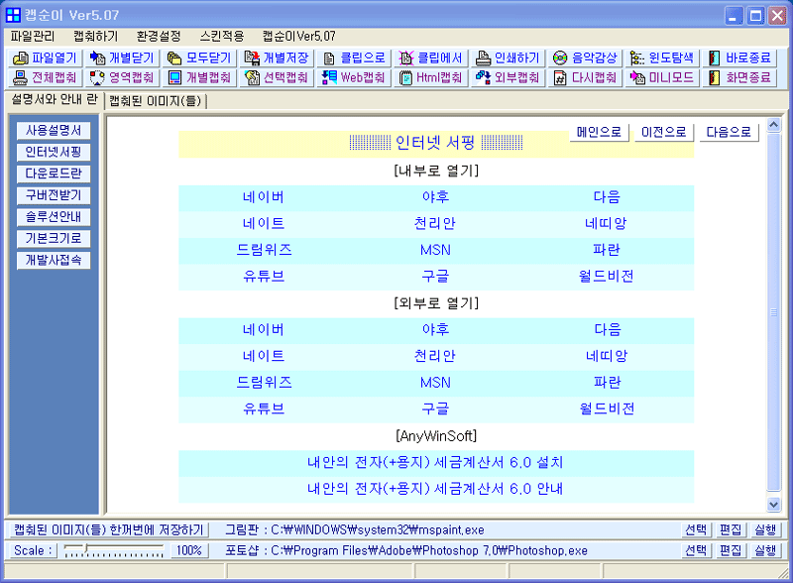The image size is (793, 583).
Task: Open 유튜브 link under 내부로 열기
Action: [x=264, y=276]
